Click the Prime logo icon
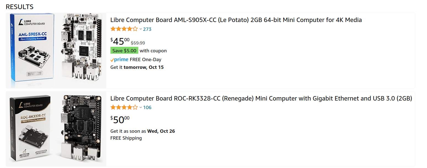This screenshot has height=168, width=427. pyautogui.click(x=119, y=59)
